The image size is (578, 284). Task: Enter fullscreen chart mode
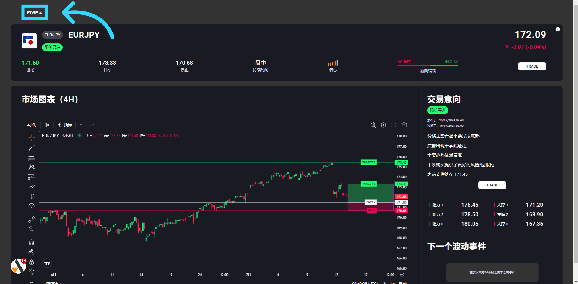[x=394, y=125]
